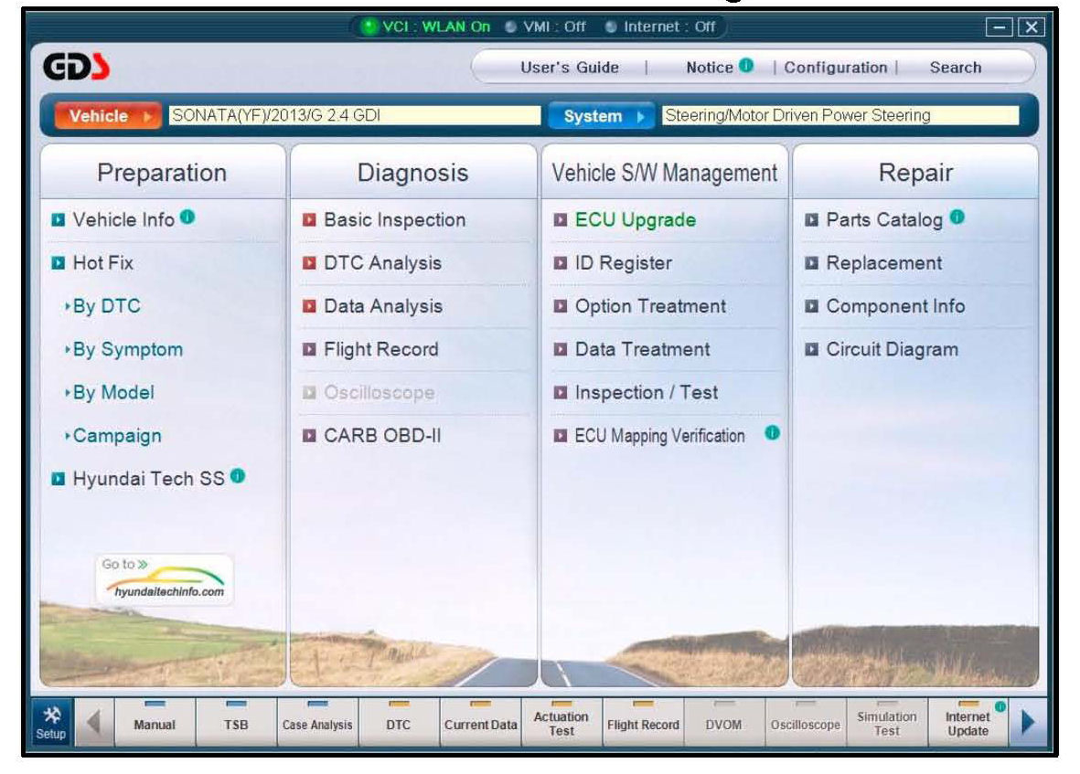
Task: Click the vehicle name field SONATA(YF)
Action: pos(355,115)
